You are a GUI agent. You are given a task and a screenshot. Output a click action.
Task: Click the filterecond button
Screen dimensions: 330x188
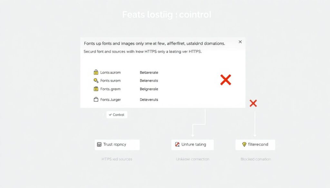coord(255,145)
